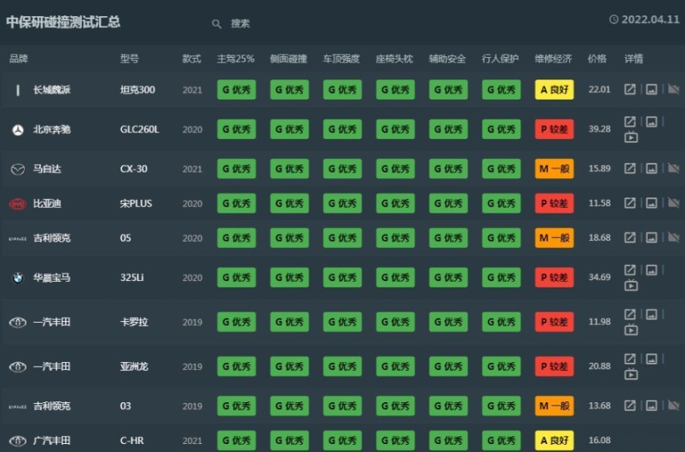Sort by 型号 column header

[129, 59]
